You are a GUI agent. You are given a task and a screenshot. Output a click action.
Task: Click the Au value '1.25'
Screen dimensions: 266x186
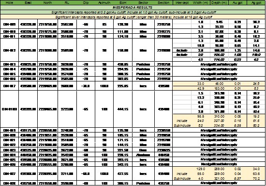pos(237,50)
